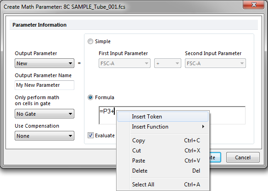
Task: Choose Select All from the context menu
Action: tap(163, 185)
